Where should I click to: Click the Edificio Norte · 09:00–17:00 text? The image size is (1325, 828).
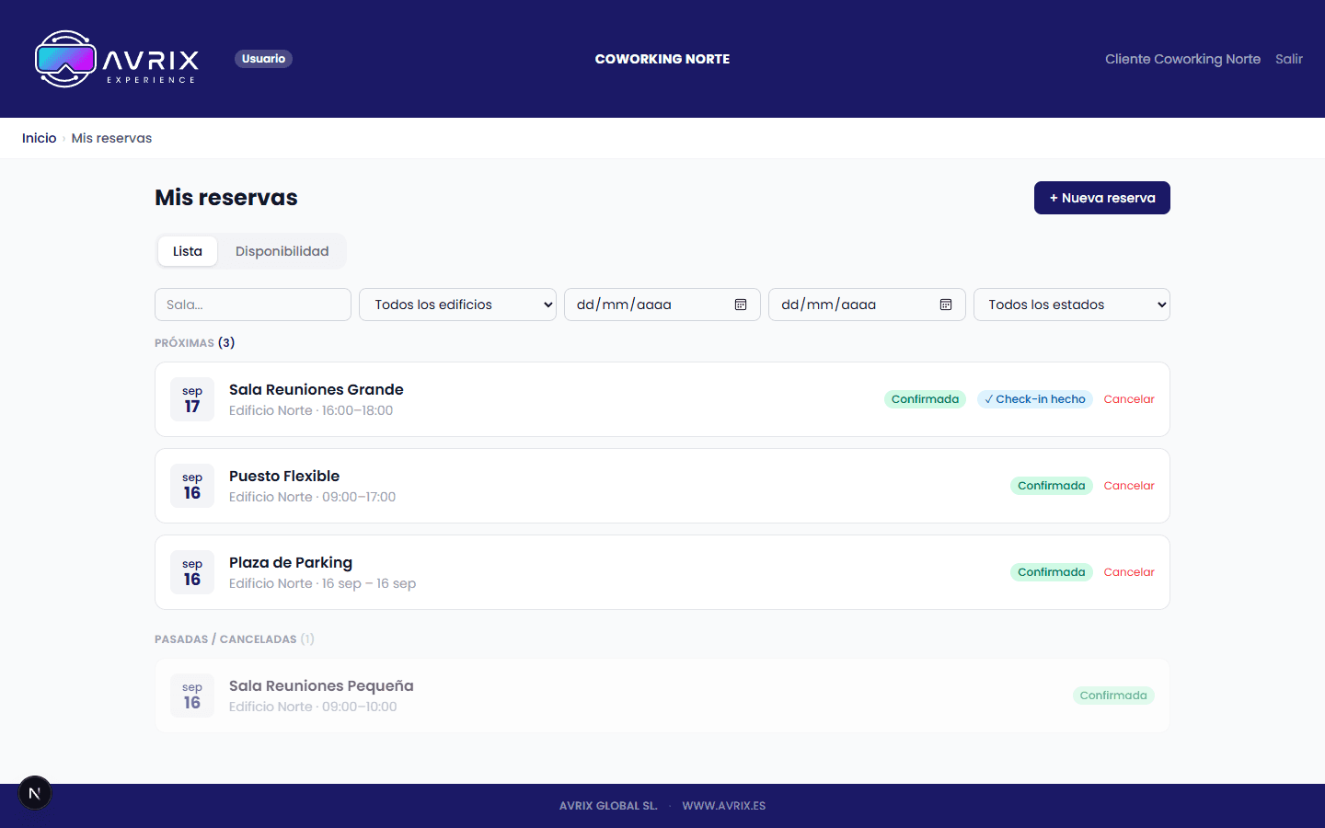pos(313,497)
